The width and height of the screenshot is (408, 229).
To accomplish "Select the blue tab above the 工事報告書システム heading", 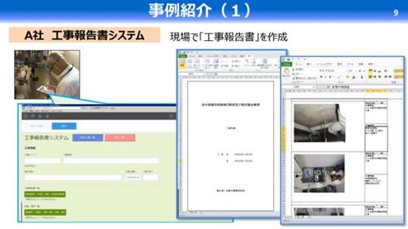I will [64, 126].
